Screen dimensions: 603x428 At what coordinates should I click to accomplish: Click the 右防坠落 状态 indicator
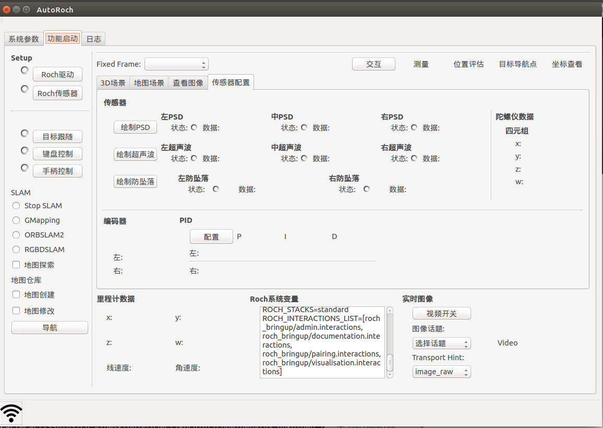coord(367,189)
